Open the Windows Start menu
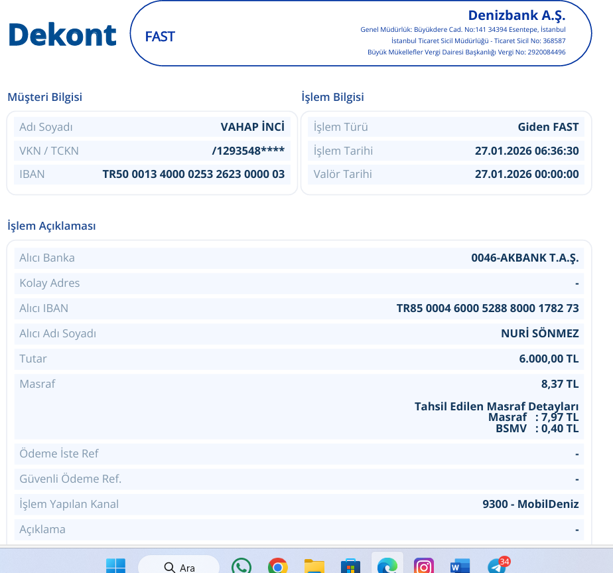Screen dimensions: 613x573 (115, 566)
